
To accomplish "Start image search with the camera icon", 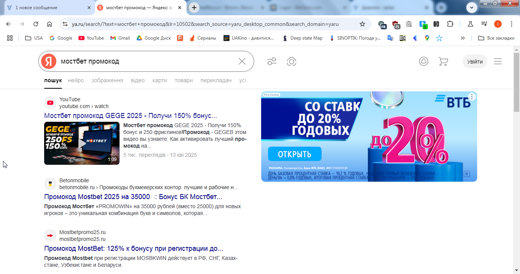I will click(292, 61).
